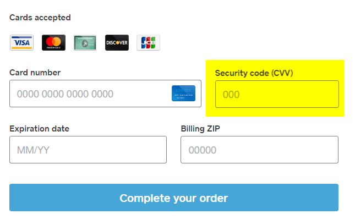The image size is (355, 219).
Task: Select the Billing ZIP input box
Action: point(259,150)
